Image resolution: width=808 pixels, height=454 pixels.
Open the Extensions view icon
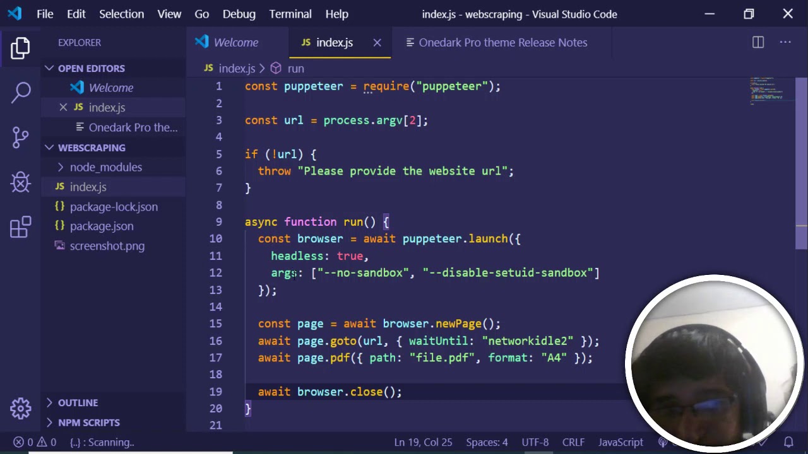click(20, 228)
